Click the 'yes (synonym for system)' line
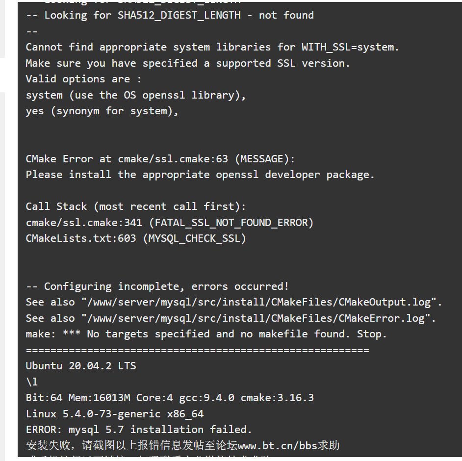The height and width of the screenshot is (461, 462). click(x=102, y=111)
